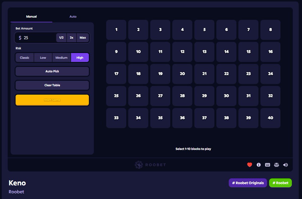
Task: Open provably fair scales icon
Action: [276, 165]
